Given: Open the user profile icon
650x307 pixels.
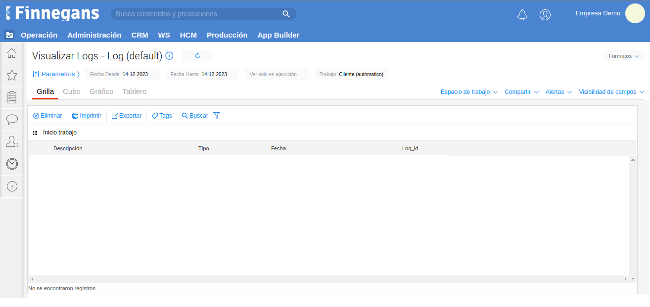Looking at the screenshot, I should [x=545, y=15].
